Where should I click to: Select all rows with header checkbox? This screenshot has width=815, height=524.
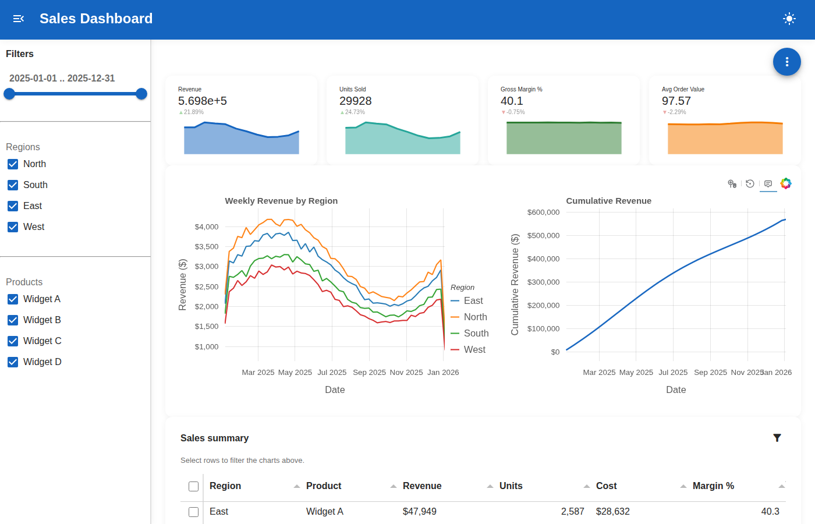[x=194, y=486]
